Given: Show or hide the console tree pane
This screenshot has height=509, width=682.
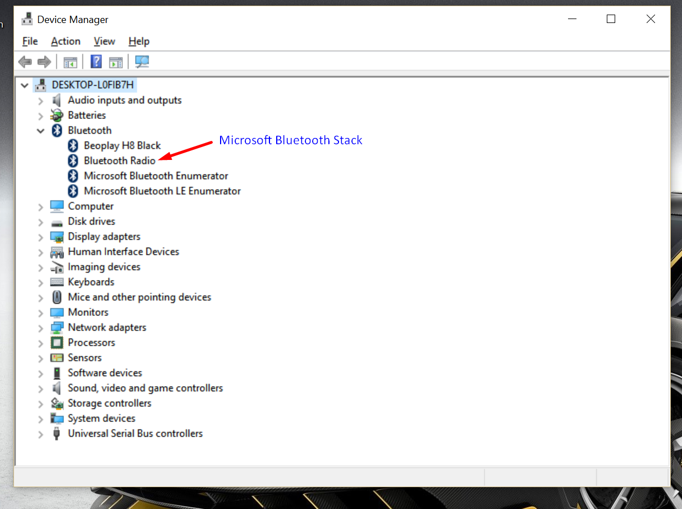Looking at the screenshot, I should coord(70,62).
